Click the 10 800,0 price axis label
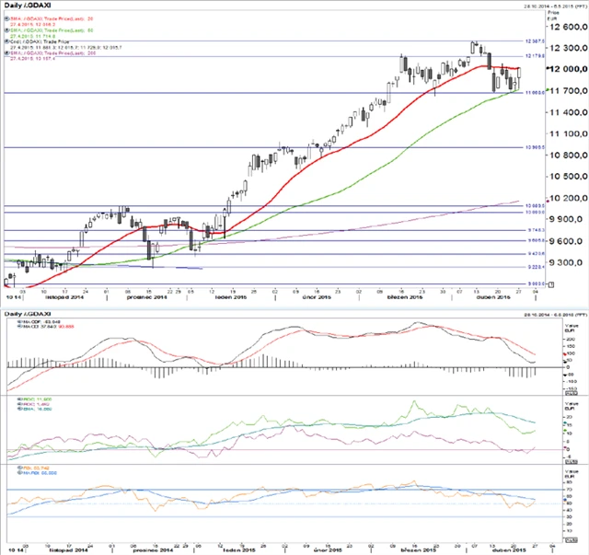 point(569,155)
